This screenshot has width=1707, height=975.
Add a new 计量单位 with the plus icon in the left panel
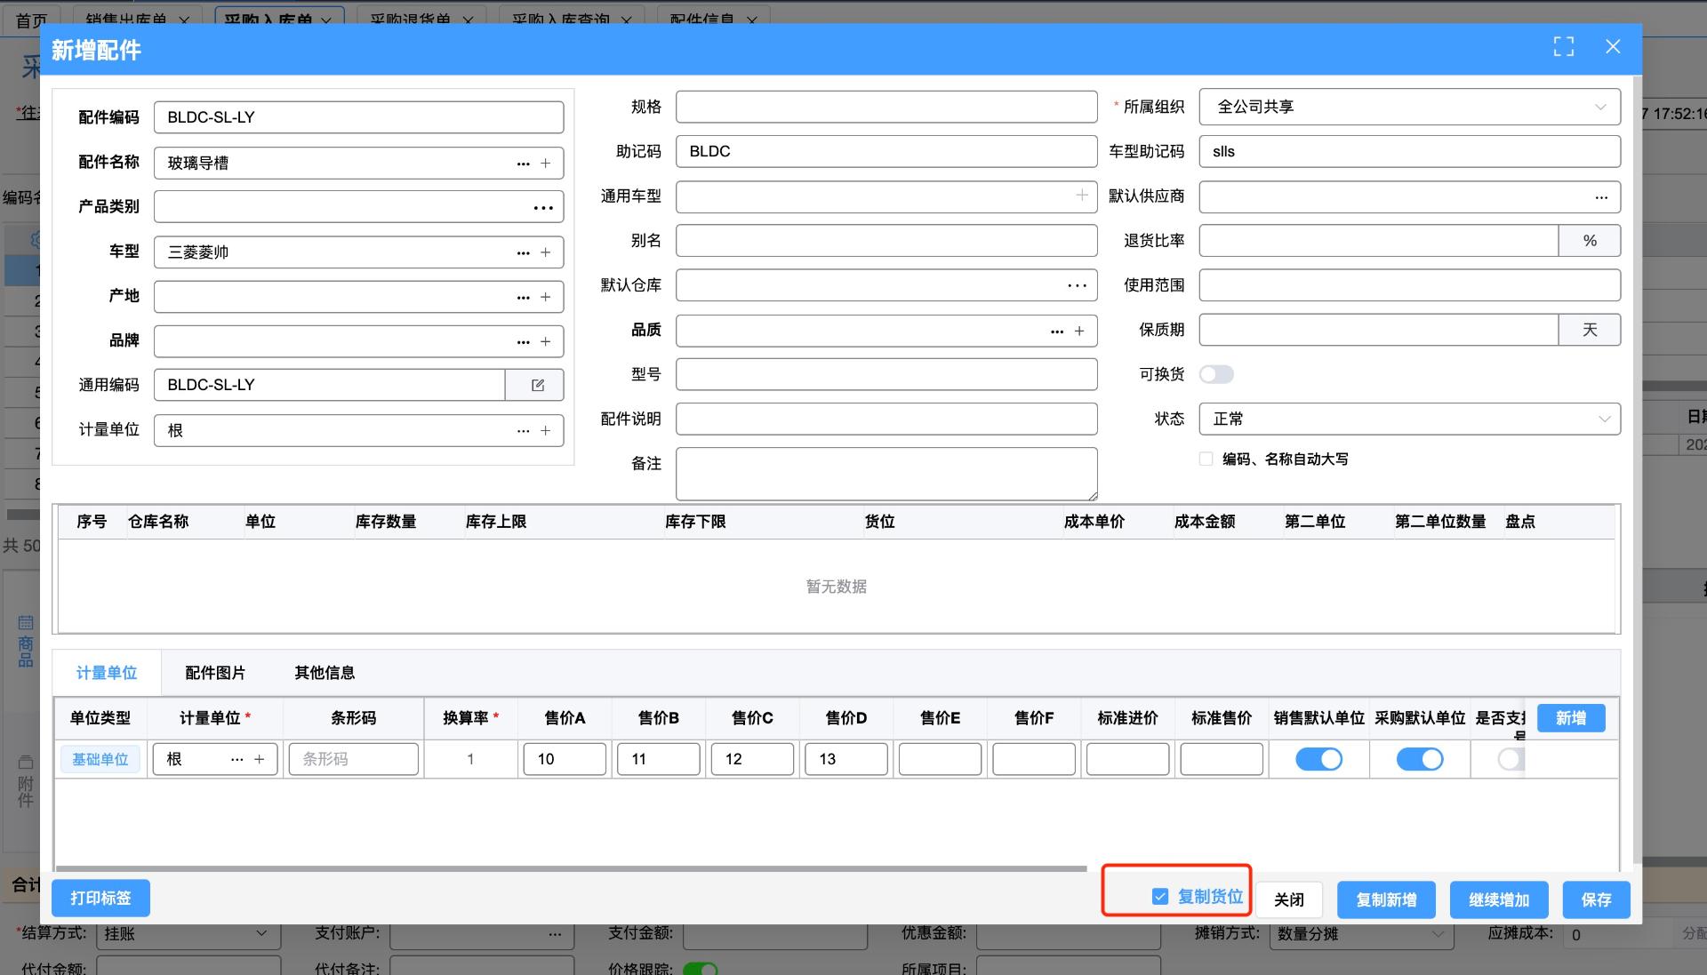(x=546, y=430)
